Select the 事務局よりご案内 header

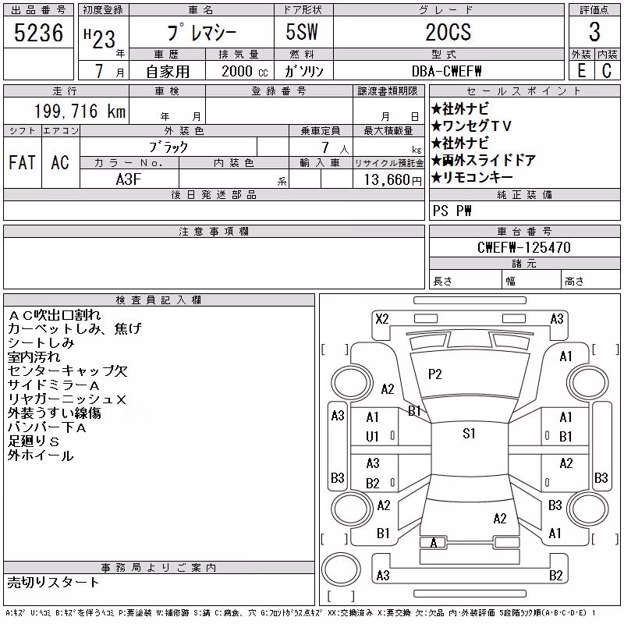click(x=159, y=567)
